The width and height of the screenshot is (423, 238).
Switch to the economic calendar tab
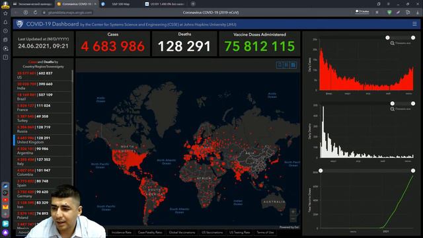[32, 4]
